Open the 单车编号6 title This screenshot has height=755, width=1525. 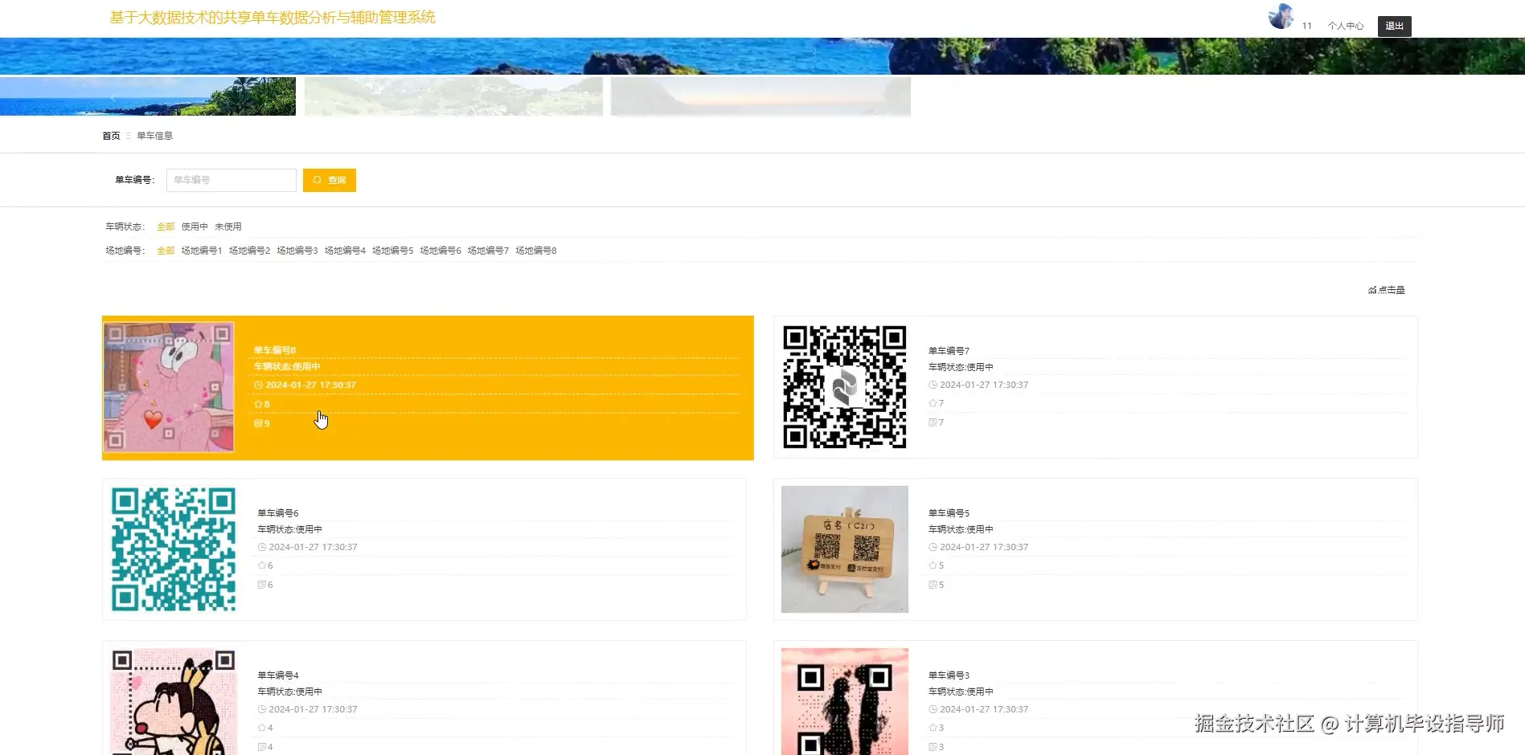278,513
